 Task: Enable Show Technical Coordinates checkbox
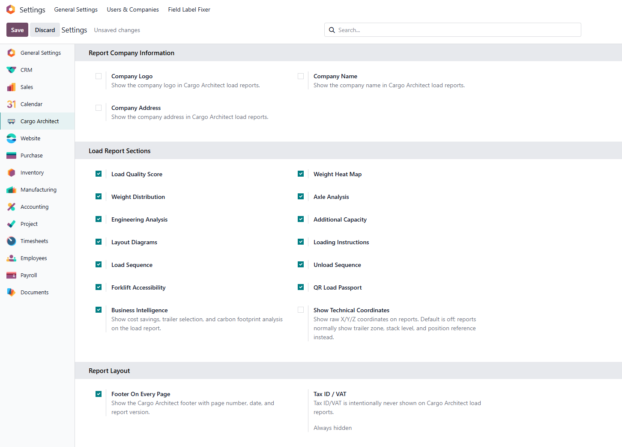click(301, 310)
